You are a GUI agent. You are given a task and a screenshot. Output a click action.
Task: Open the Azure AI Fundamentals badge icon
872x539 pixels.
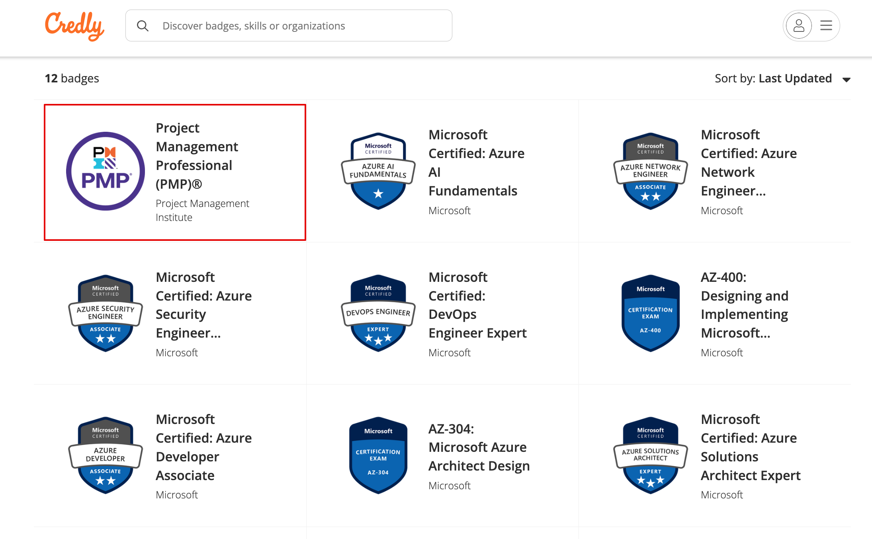378,171
